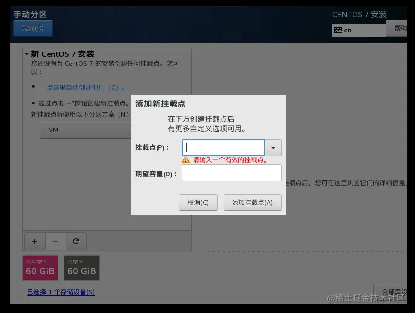Click the 全部重设 reset all button
The height and width of the screenshot is (313, 415).
(x=391, y=292)
